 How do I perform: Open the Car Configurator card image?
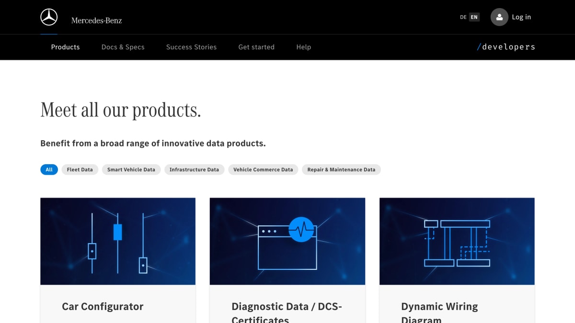pos(118,241)
